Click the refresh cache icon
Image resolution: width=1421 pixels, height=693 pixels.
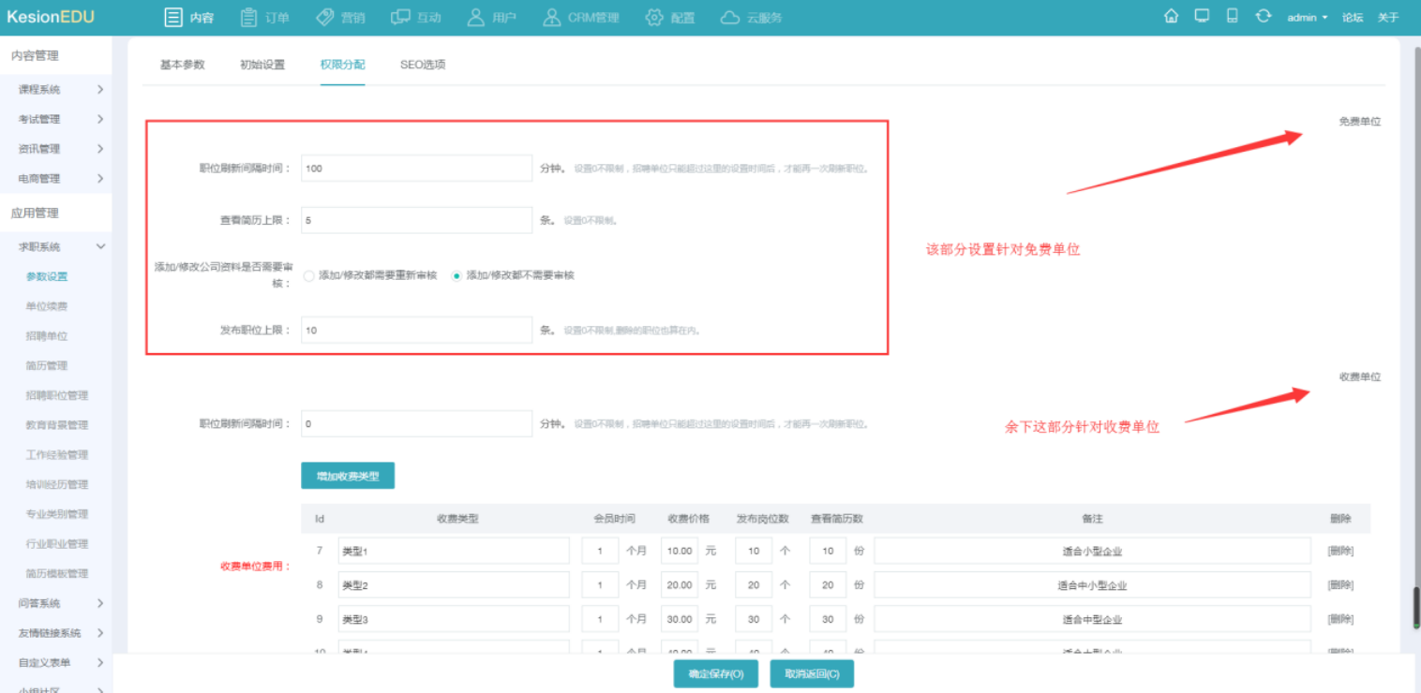pos(1264,17)
